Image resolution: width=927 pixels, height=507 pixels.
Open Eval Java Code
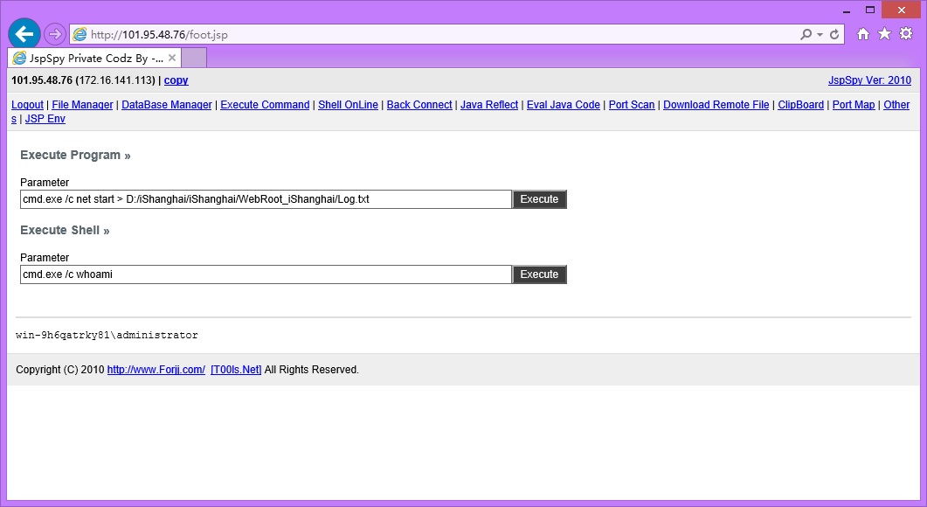pyautogui.click(x=564, y=105)
